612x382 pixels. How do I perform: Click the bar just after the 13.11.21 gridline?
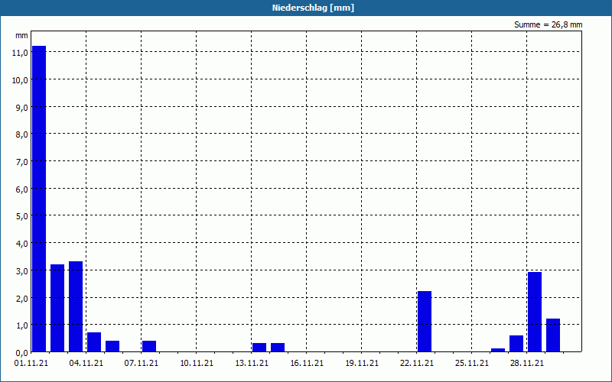pyautogui.click(x=259, y=348)
